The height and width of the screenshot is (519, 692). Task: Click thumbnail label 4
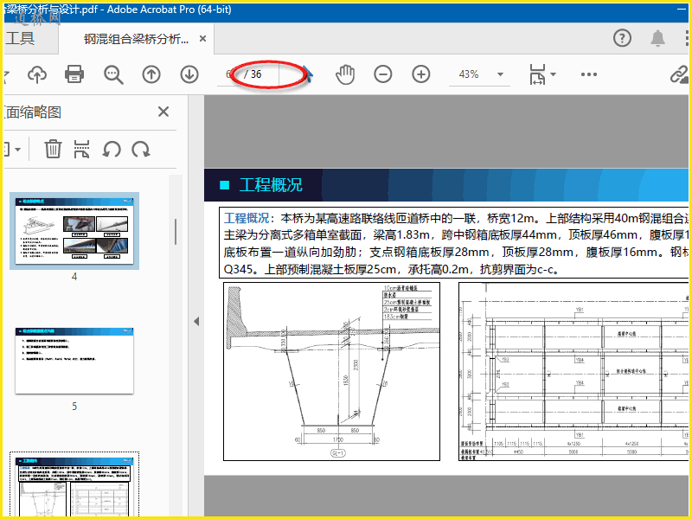74,276
